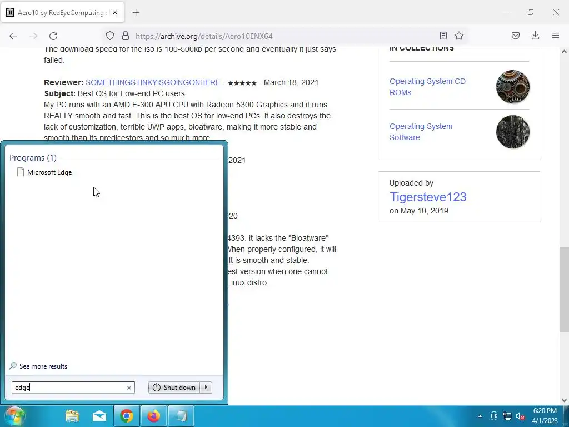Reload the current page
This screenshot has height=427, width=569.
click(53, 36)
